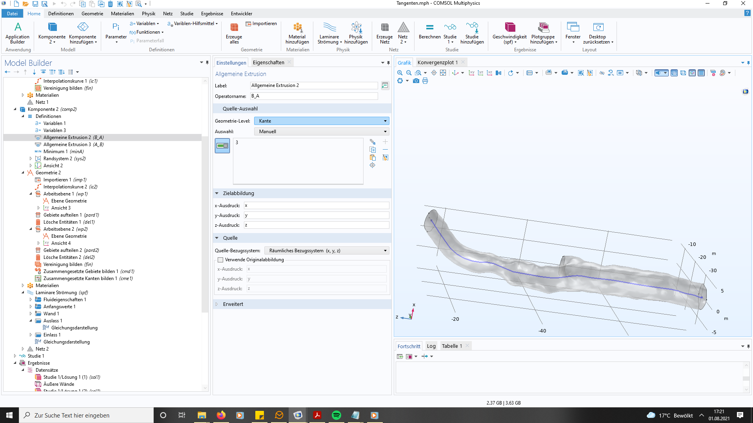Open the Geometrie-Level dropdown
This screenshot has height=423, width=753.
322,121
